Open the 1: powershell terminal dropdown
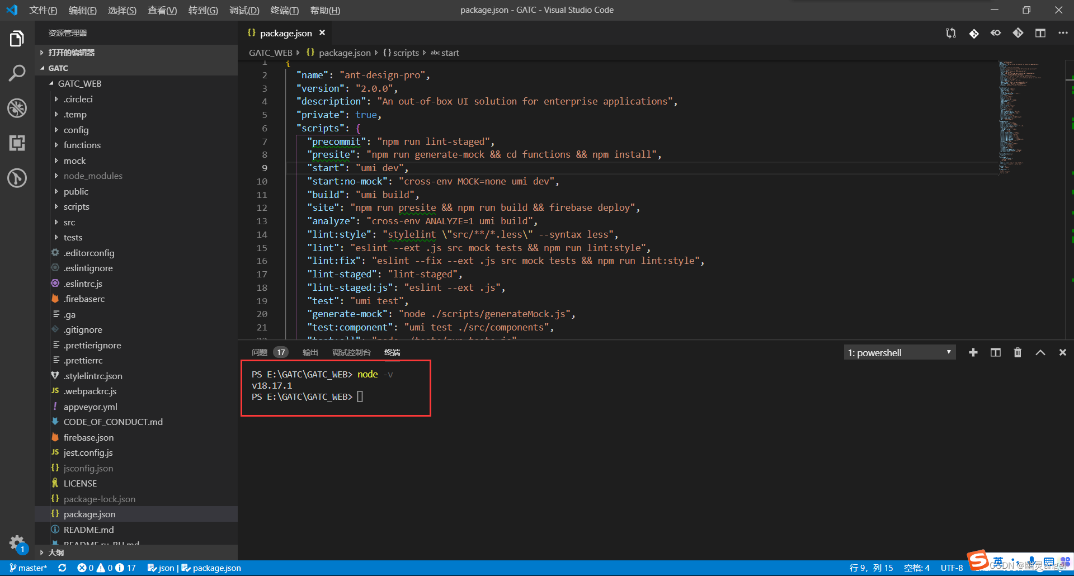 [x=899, y=352]
